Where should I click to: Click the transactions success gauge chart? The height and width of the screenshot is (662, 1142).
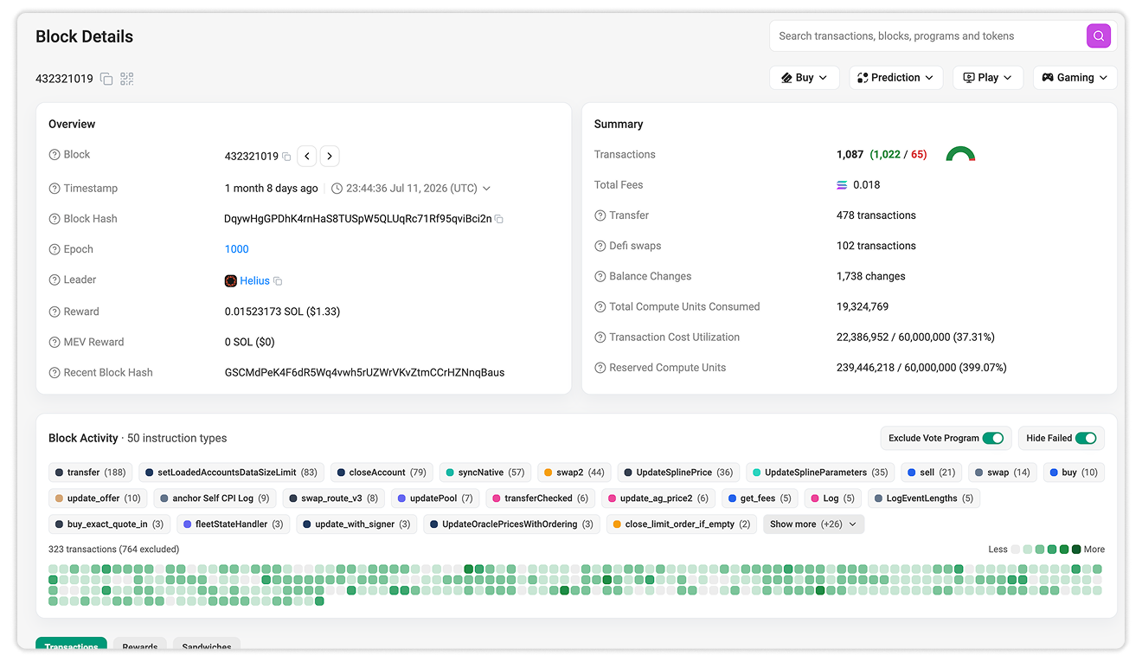click(x=960, y=155)
